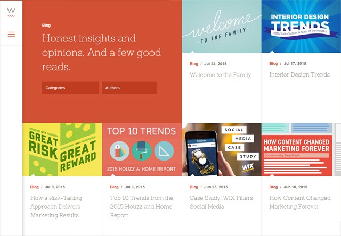Open the Welcome to the Family thumbnail
This screenshot has width=341, height=236.
[222, 27]
